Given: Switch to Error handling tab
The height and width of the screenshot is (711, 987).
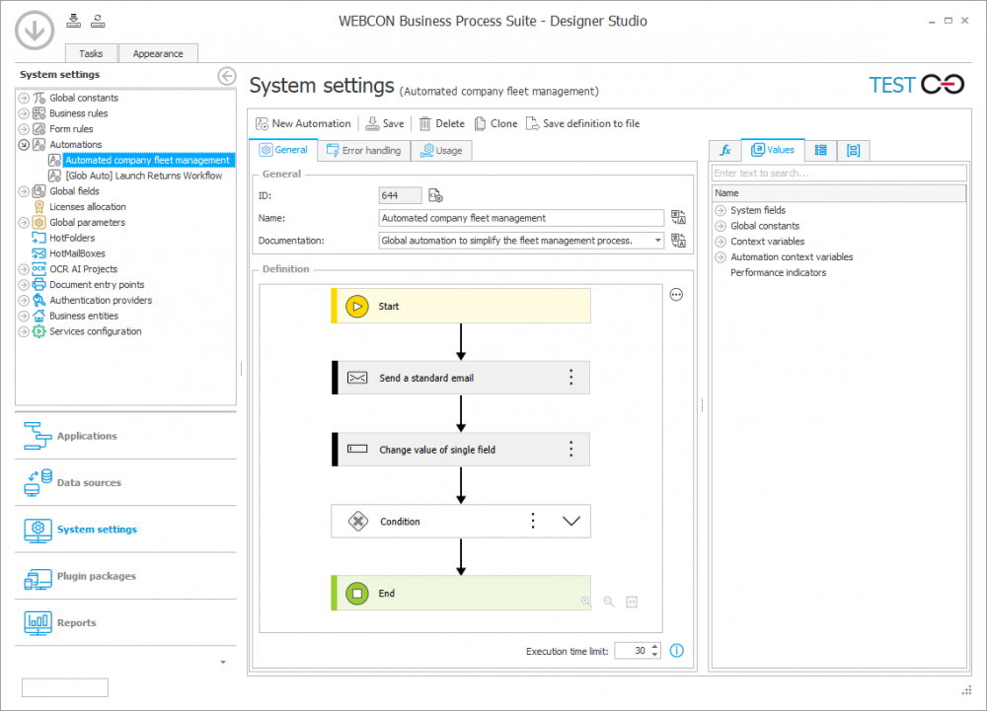Looking at the screenshot, I should pos(364,151).
